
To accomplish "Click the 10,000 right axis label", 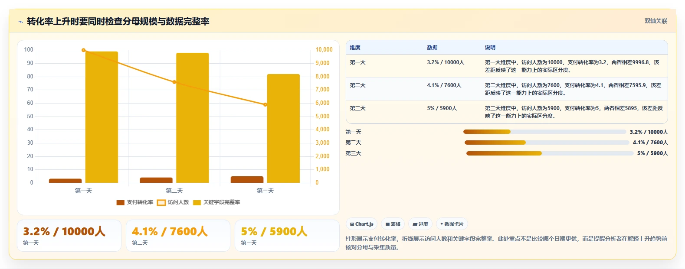I will 324,50.
